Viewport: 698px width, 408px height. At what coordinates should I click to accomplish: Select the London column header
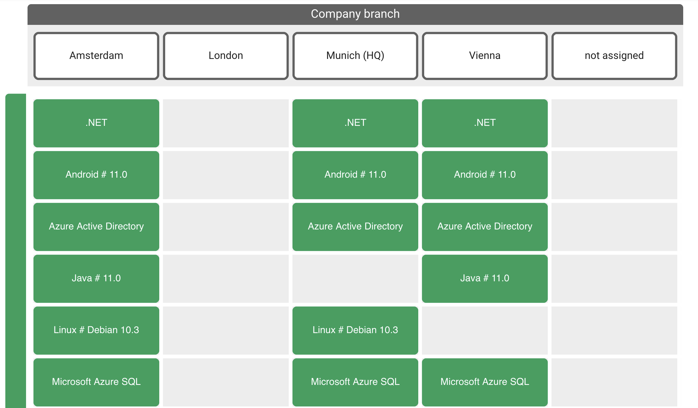(226, 56)
